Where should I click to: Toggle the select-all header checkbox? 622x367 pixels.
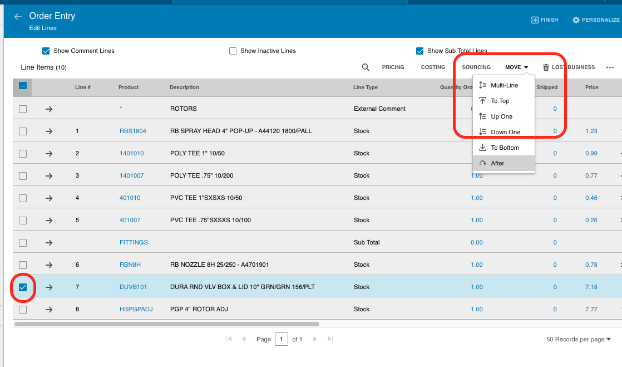23,85
